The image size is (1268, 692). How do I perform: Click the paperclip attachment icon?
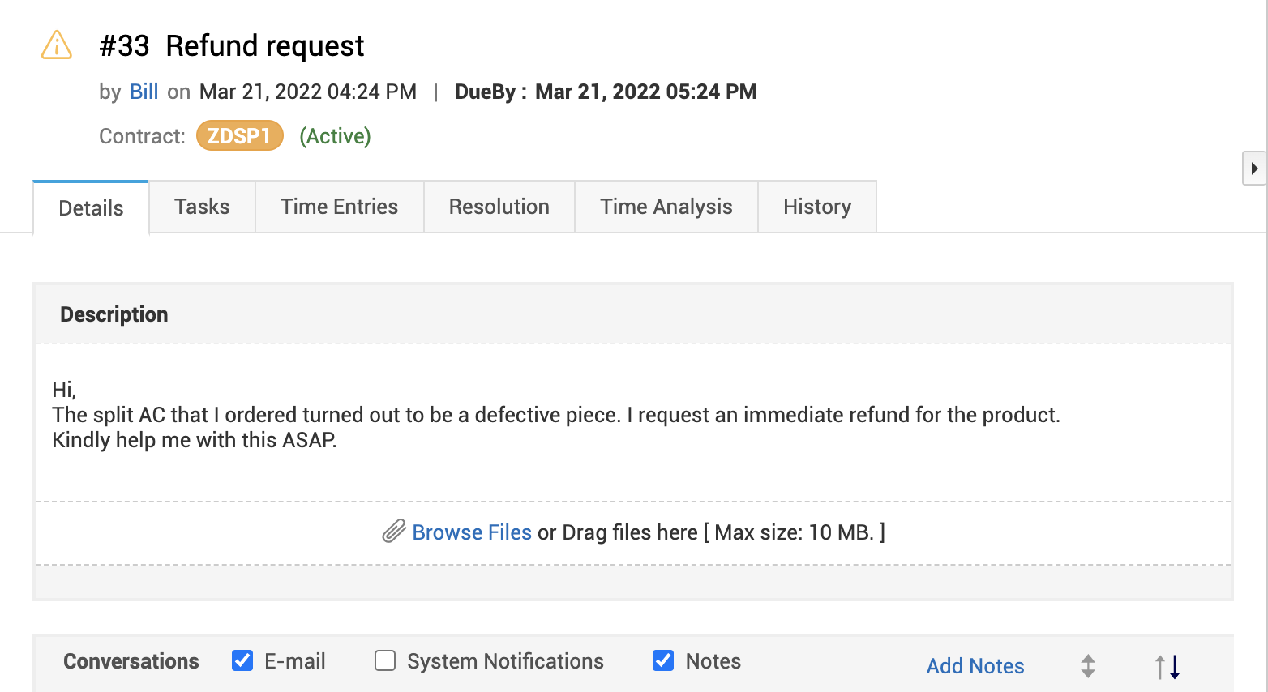click(394, 532)
